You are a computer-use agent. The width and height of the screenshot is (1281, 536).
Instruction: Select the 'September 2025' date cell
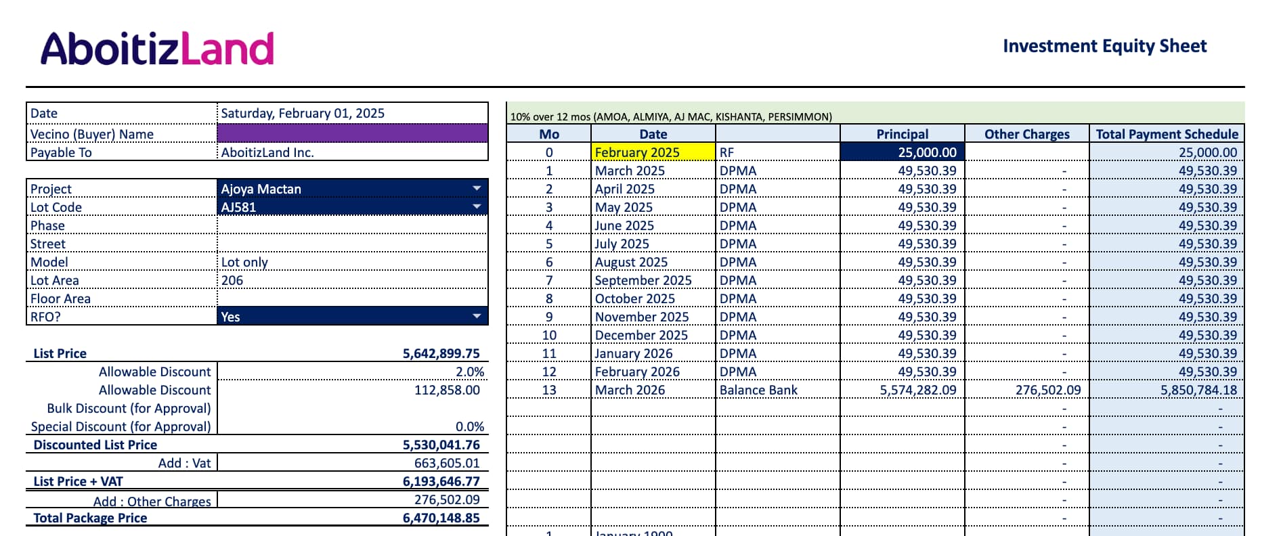tap(653, 280)
